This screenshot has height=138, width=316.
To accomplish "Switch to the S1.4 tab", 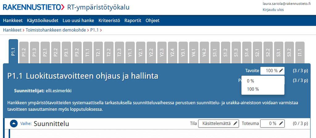I will coord(247,52).
